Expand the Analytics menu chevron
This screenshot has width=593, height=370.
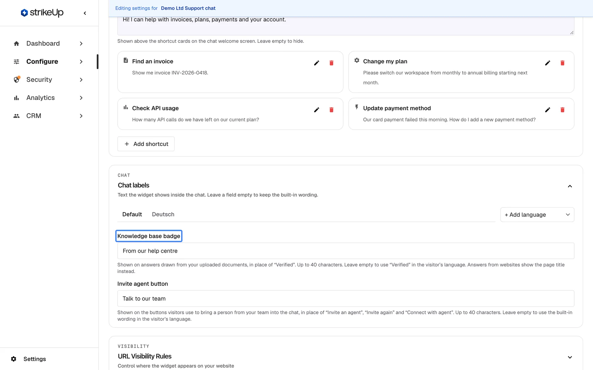[81, 98]
